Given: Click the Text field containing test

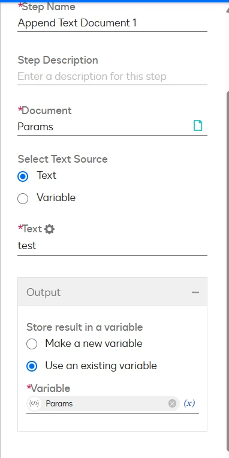Looking at the screenshot, I should (112, 246).
